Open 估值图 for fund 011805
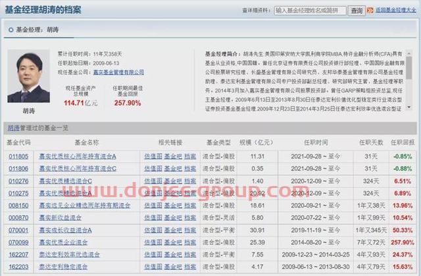This screenshot has width=421, height=276. [x=153, y=156]
